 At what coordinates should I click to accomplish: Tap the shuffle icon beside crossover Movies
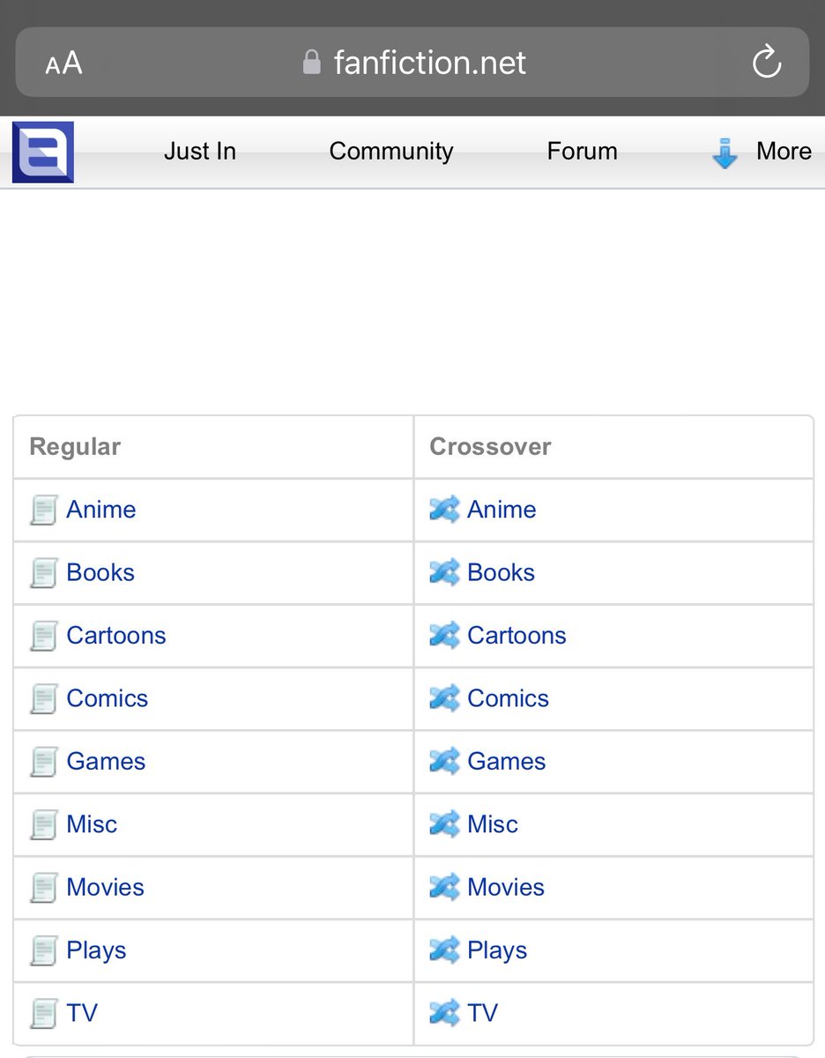[444, 888]
